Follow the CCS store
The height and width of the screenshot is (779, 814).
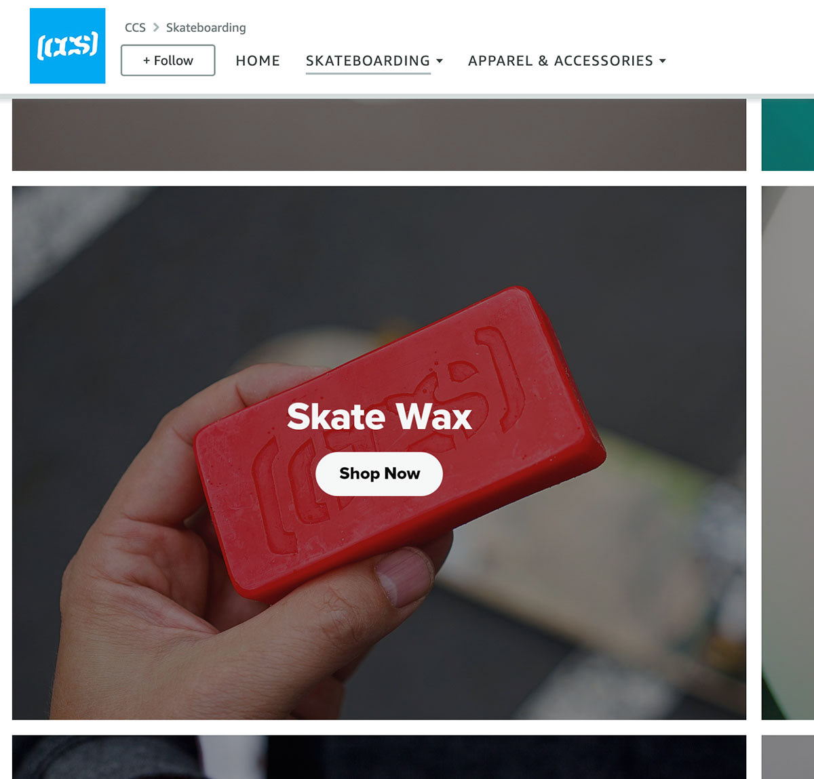pos(168,60)
